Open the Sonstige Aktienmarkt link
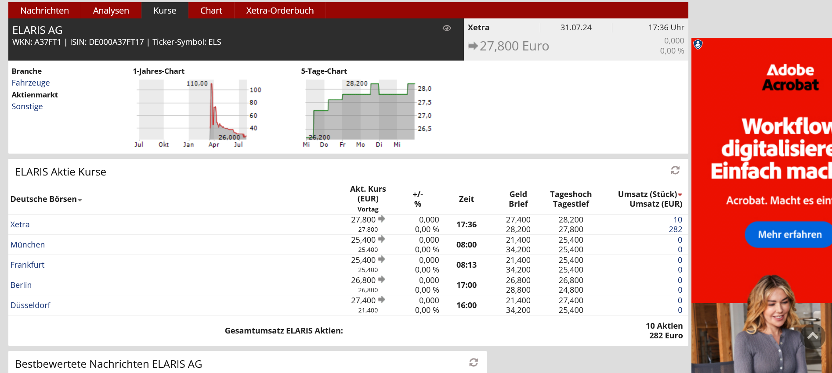 point(27,107)
